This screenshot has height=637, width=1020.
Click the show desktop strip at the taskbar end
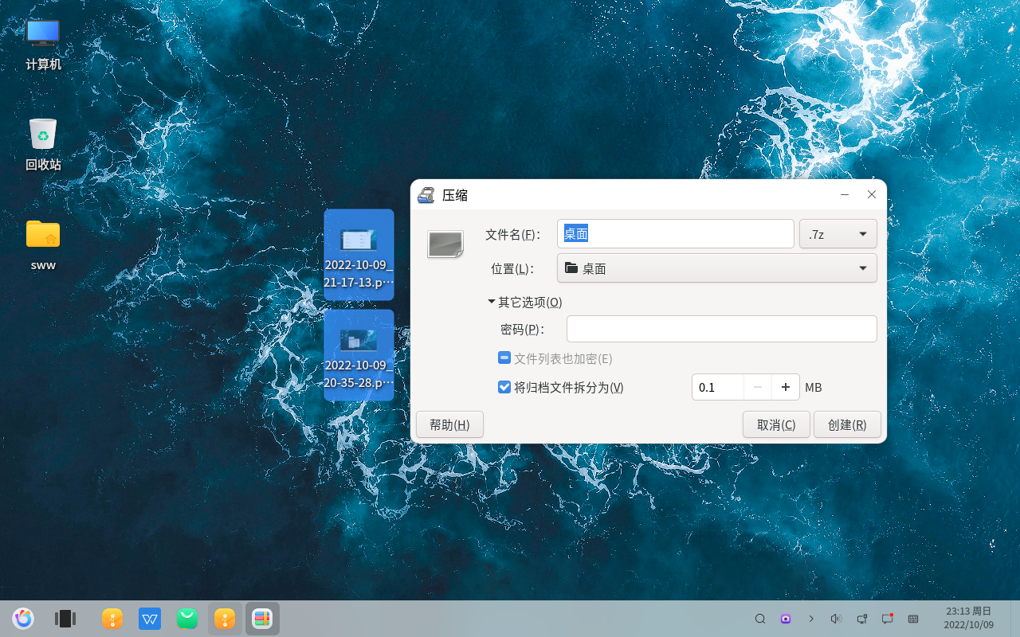[1015, 619]
